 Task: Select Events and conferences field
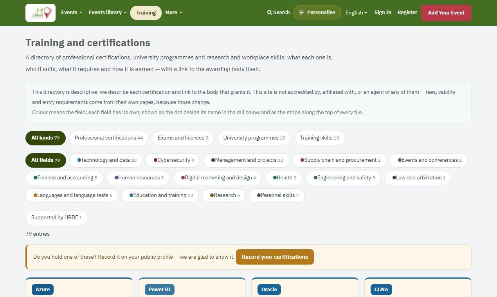pyautogui.click(x=429, y=160)
